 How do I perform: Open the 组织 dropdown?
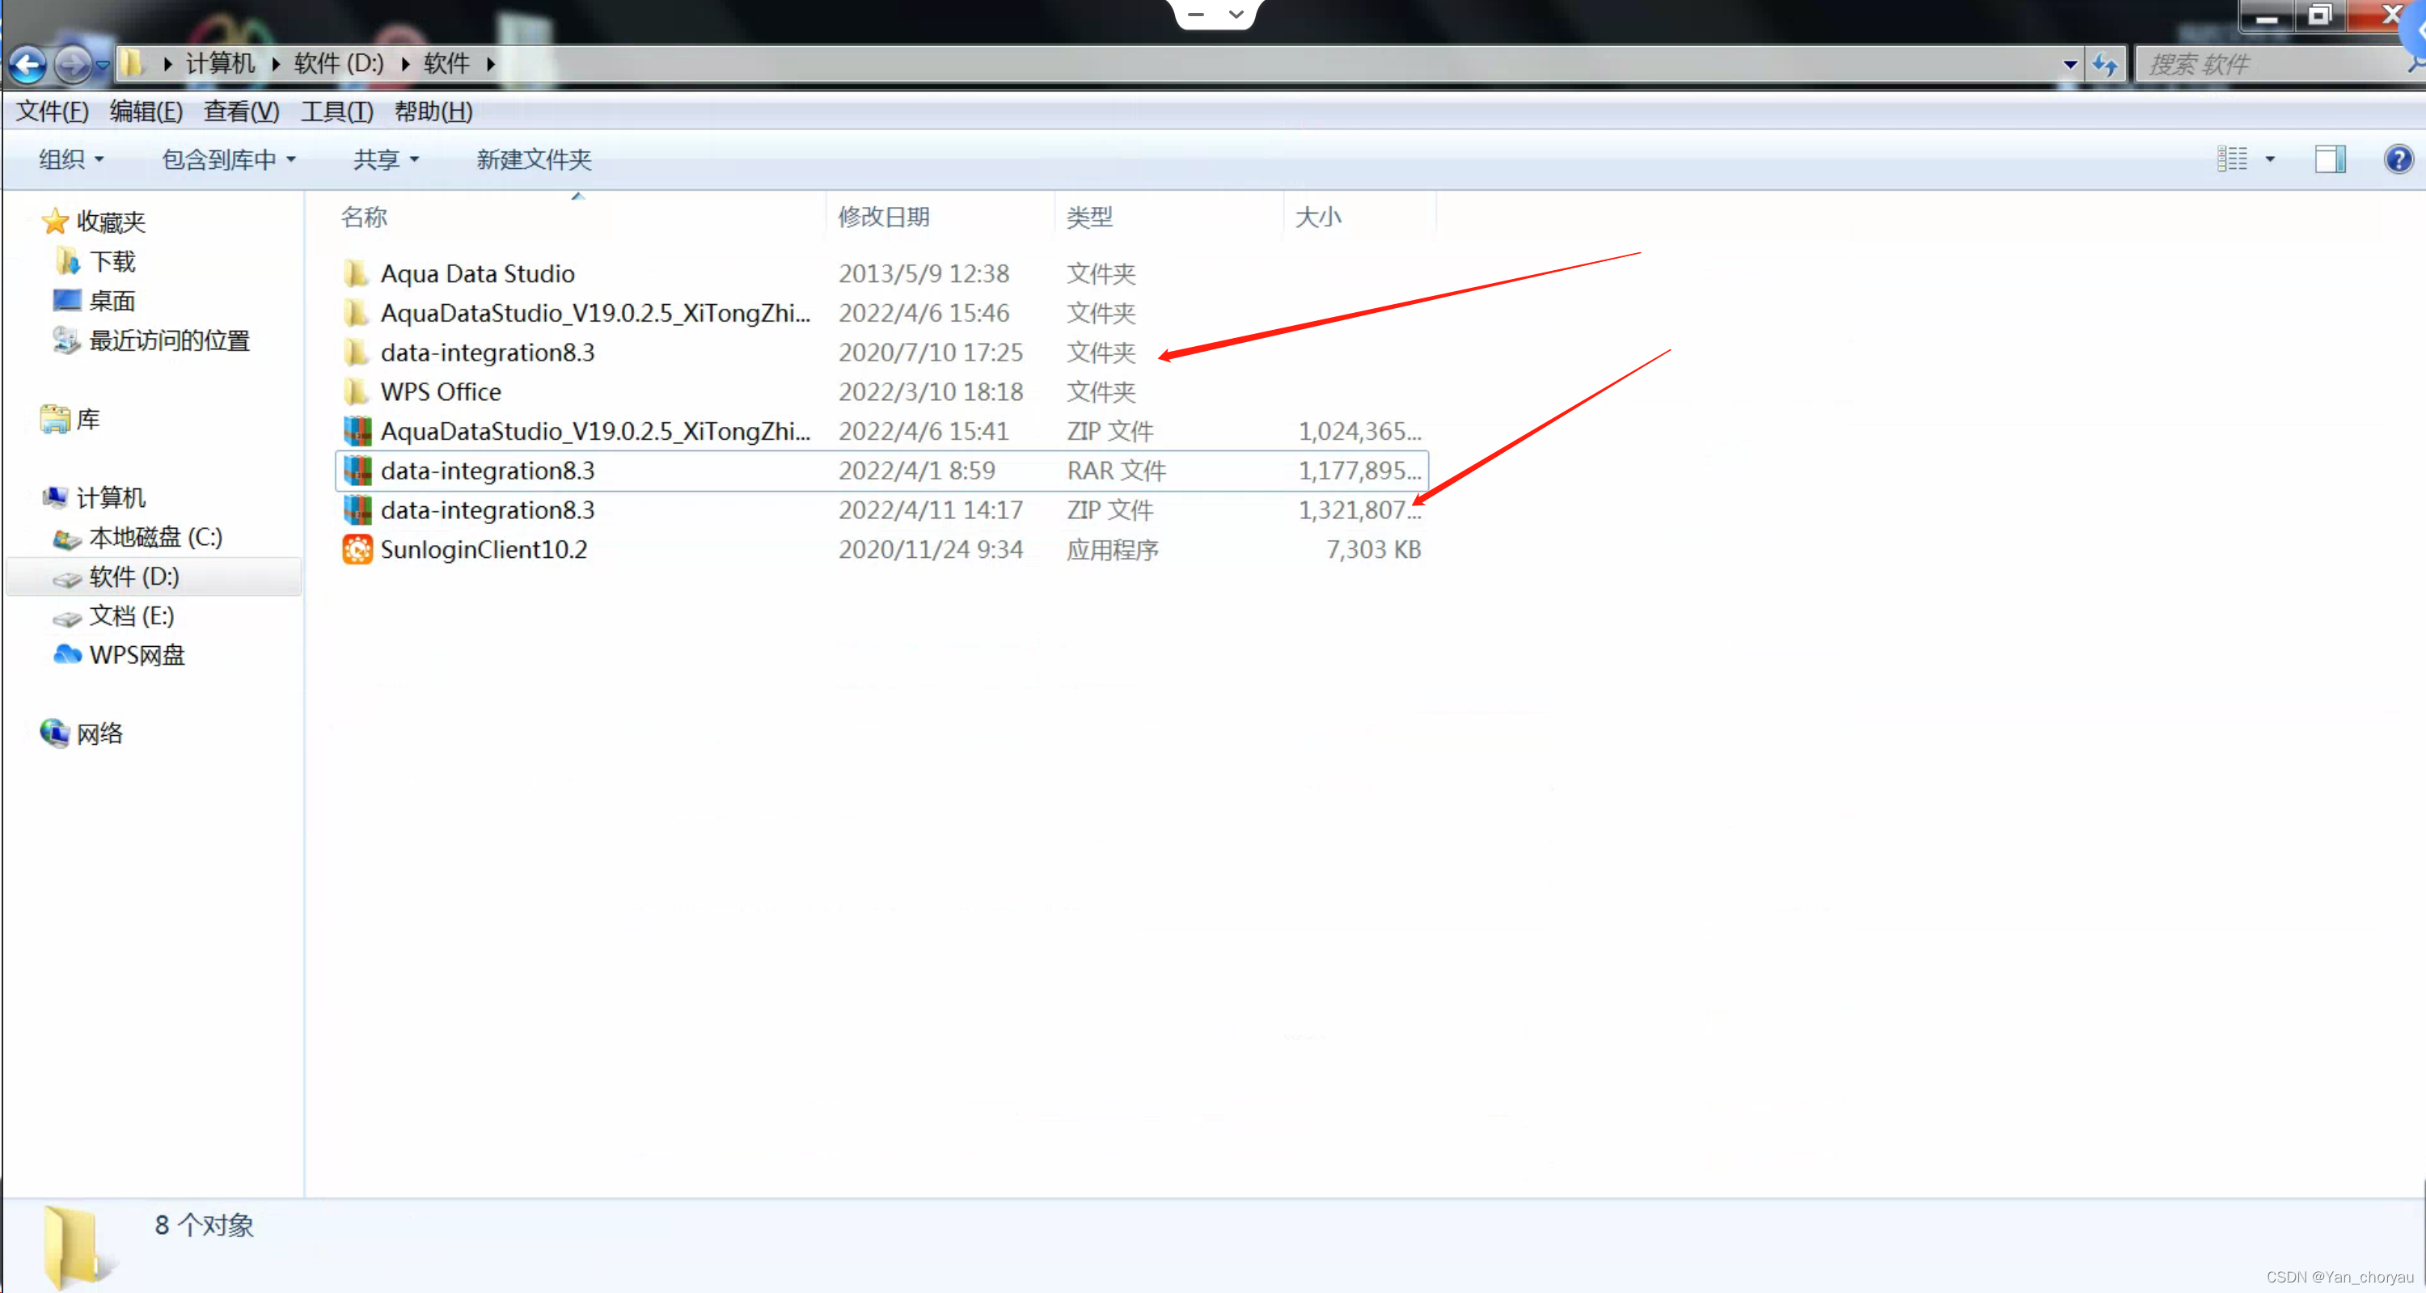(x=70, y=159)
